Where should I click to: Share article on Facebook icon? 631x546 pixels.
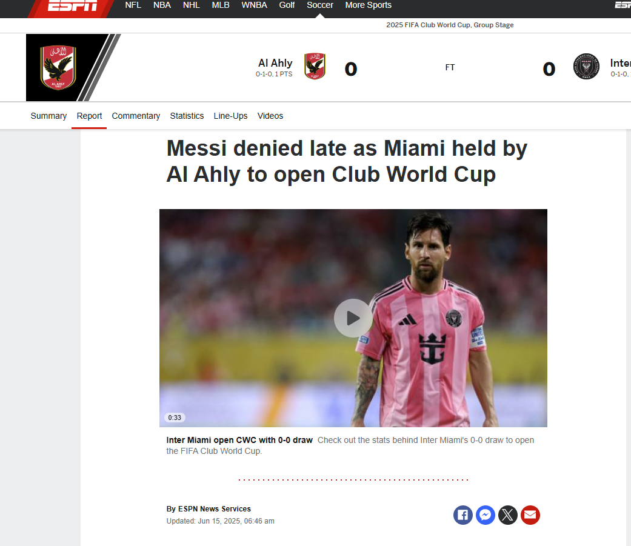point(462,515)
